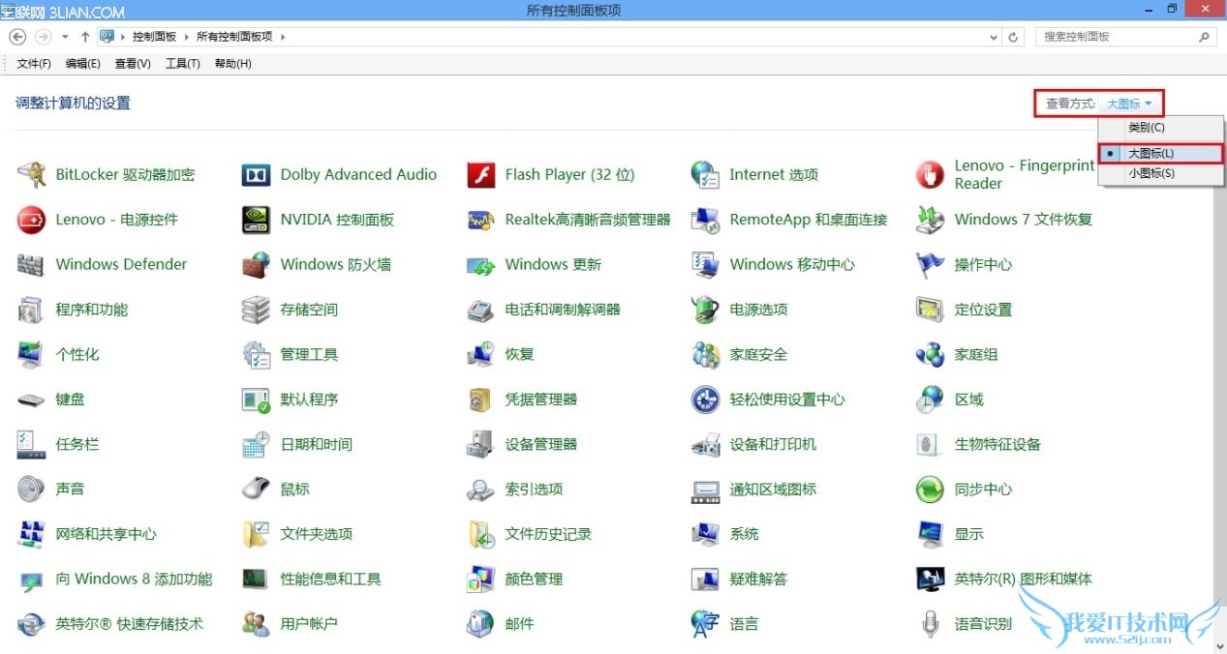Open the 颜色管理 link
Screen dimensions: 1227x654
click(534, 580)
